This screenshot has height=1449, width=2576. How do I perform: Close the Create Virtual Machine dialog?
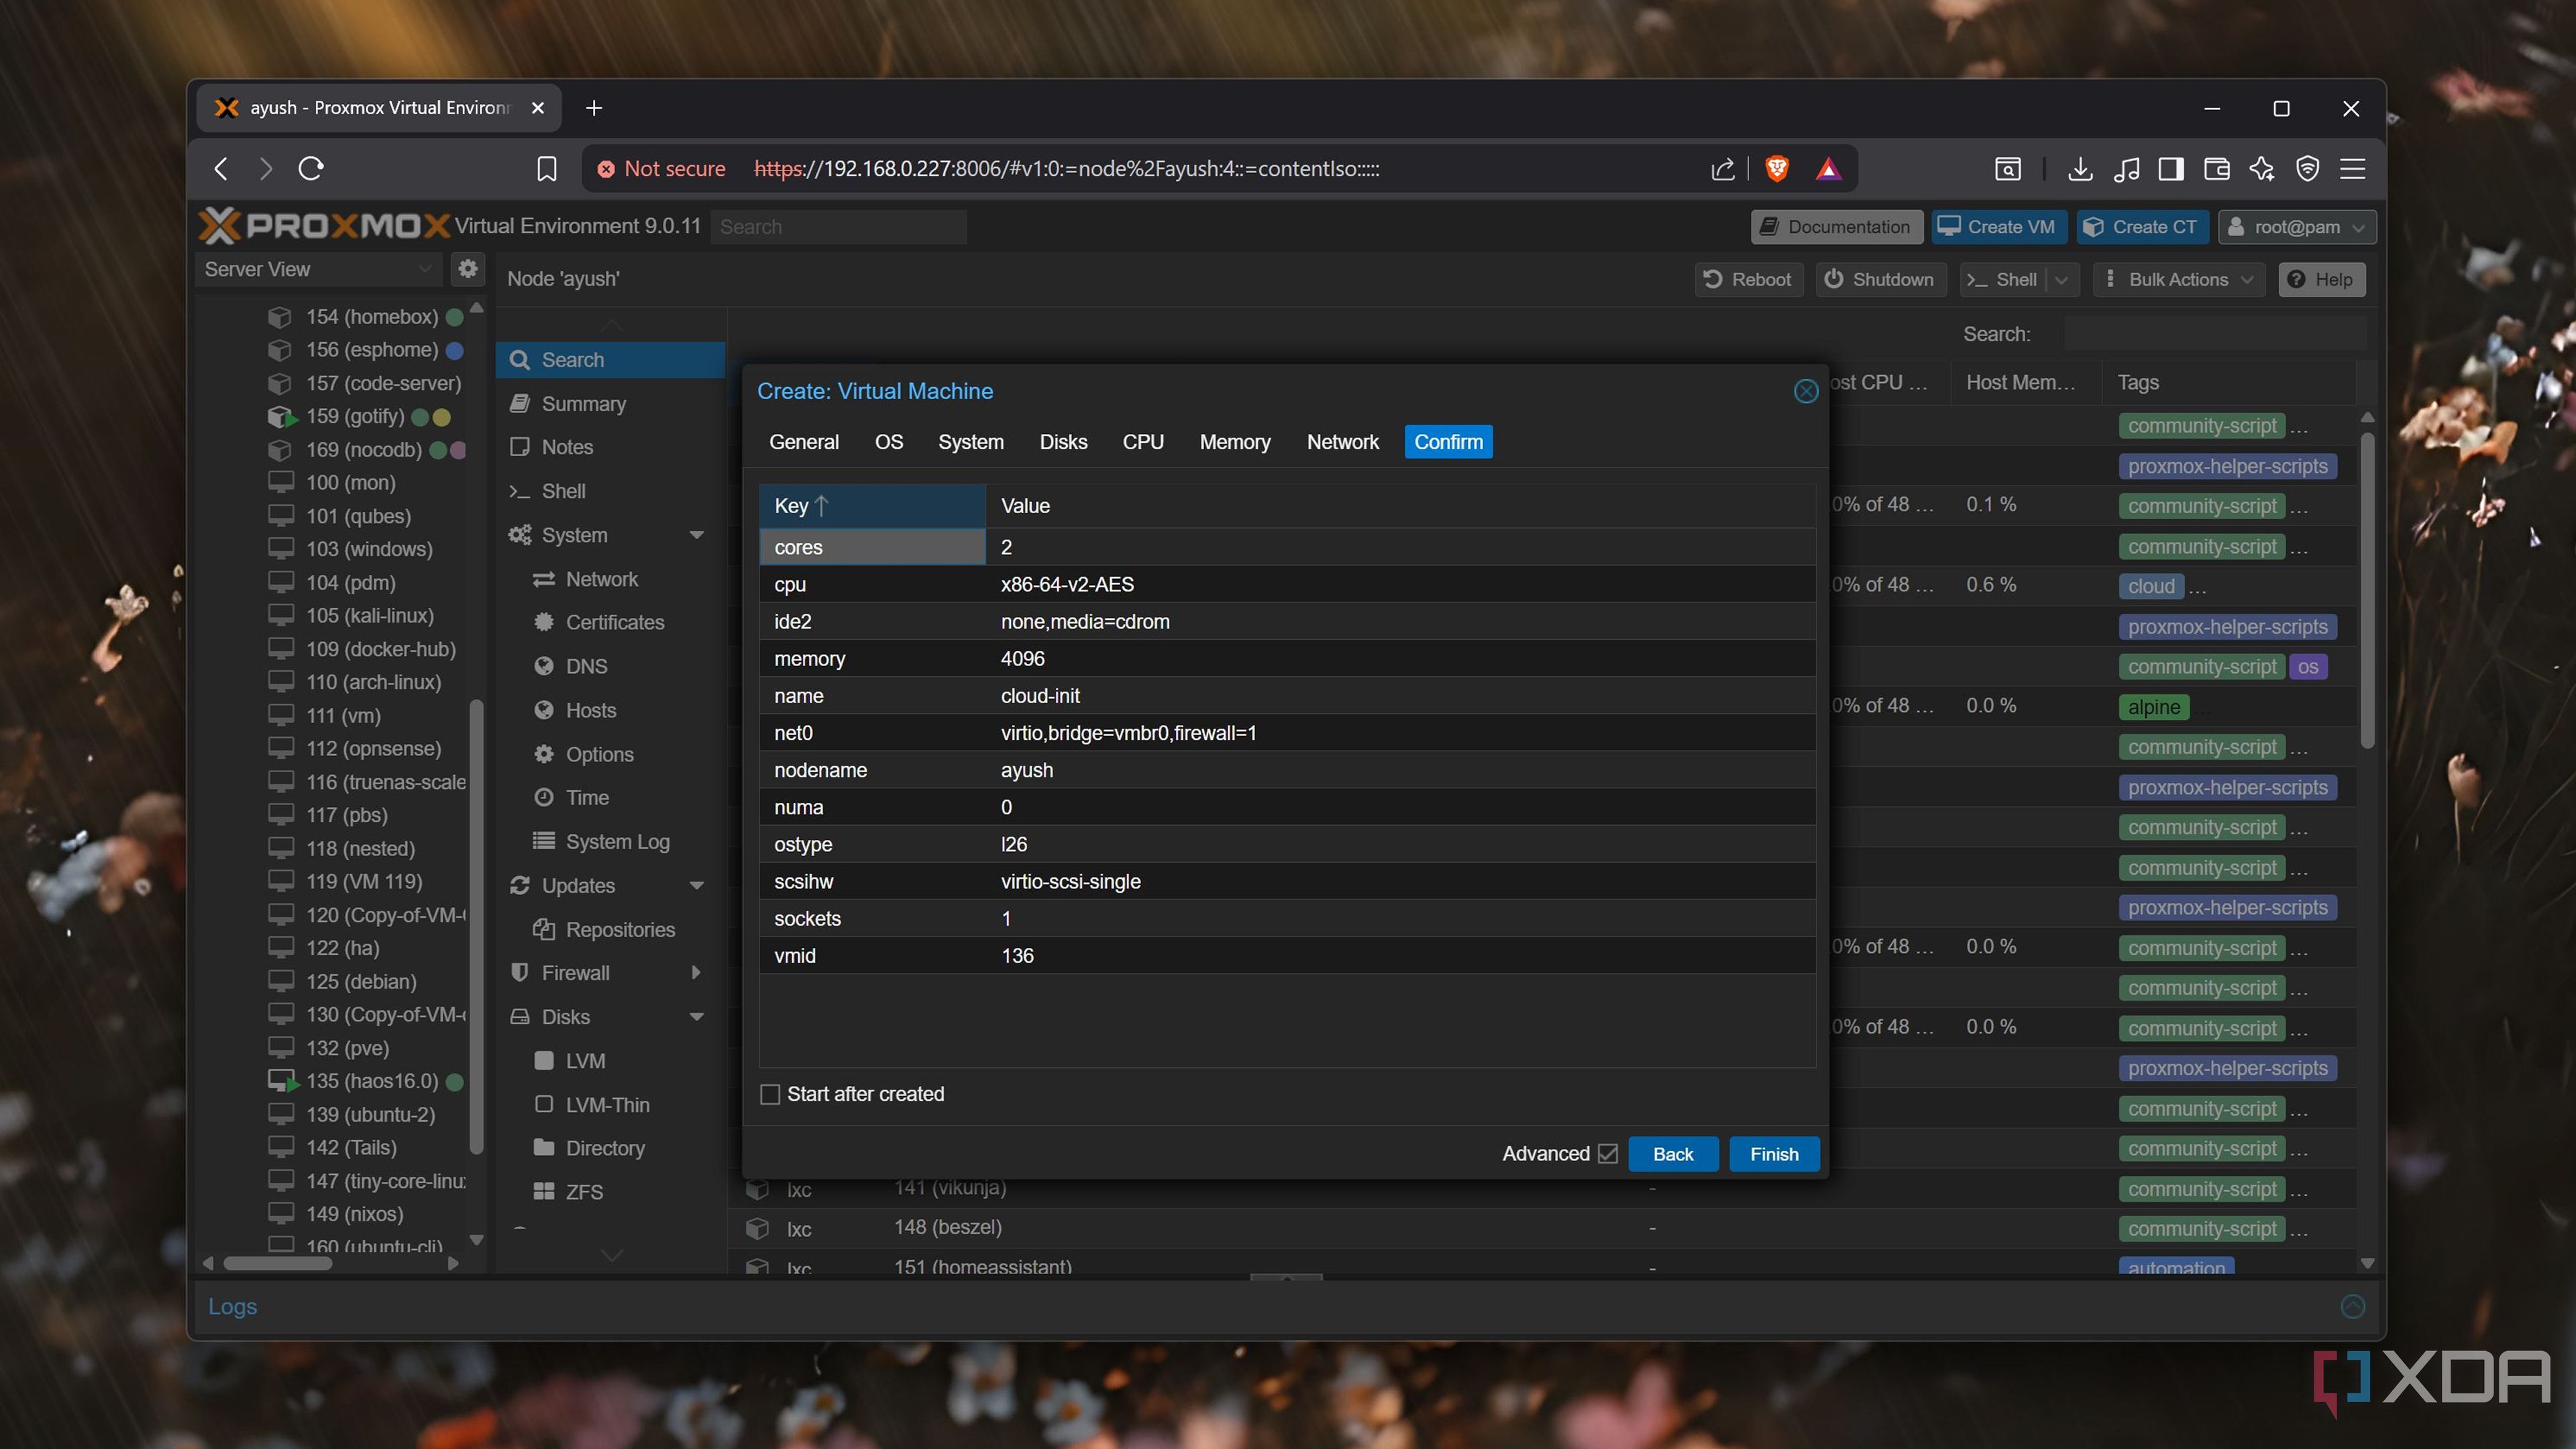coord(1805,391)
